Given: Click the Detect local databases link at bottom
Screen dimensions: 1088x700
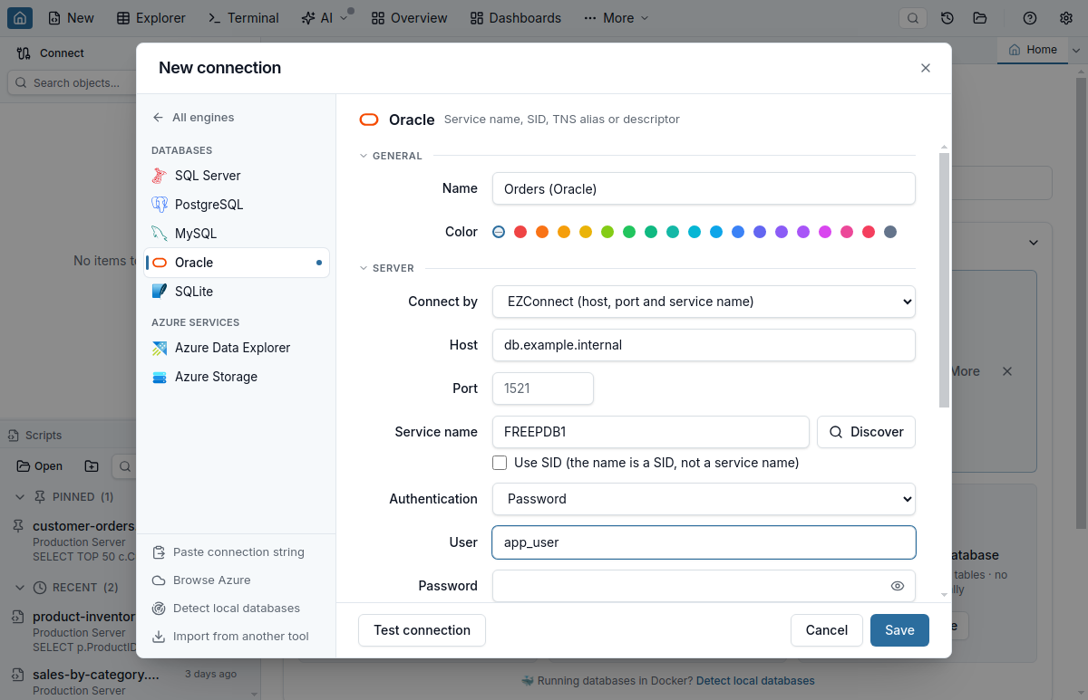Looking at the screenshot, I should pyautogui.click(x=755, y=681).
